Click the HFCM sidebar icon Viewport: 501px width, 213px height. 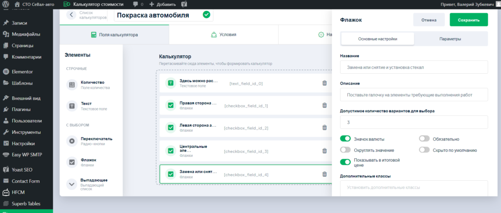pyautogui.click(x=6, y=192)
